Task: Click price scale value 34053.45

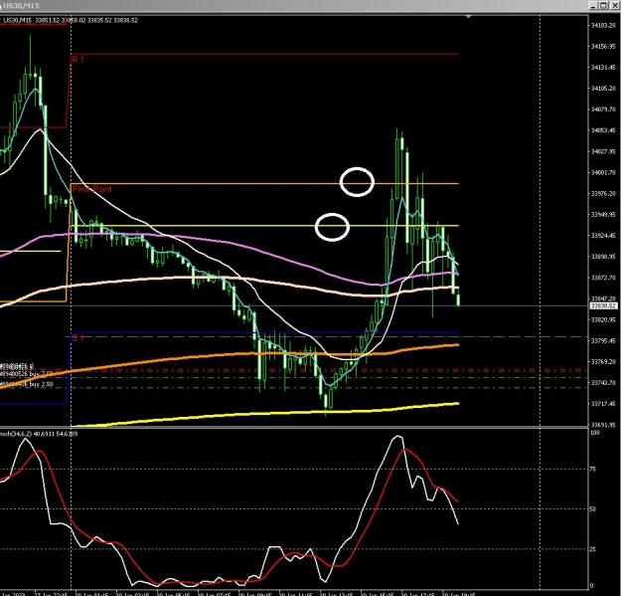Action: [x=603, y=130]
